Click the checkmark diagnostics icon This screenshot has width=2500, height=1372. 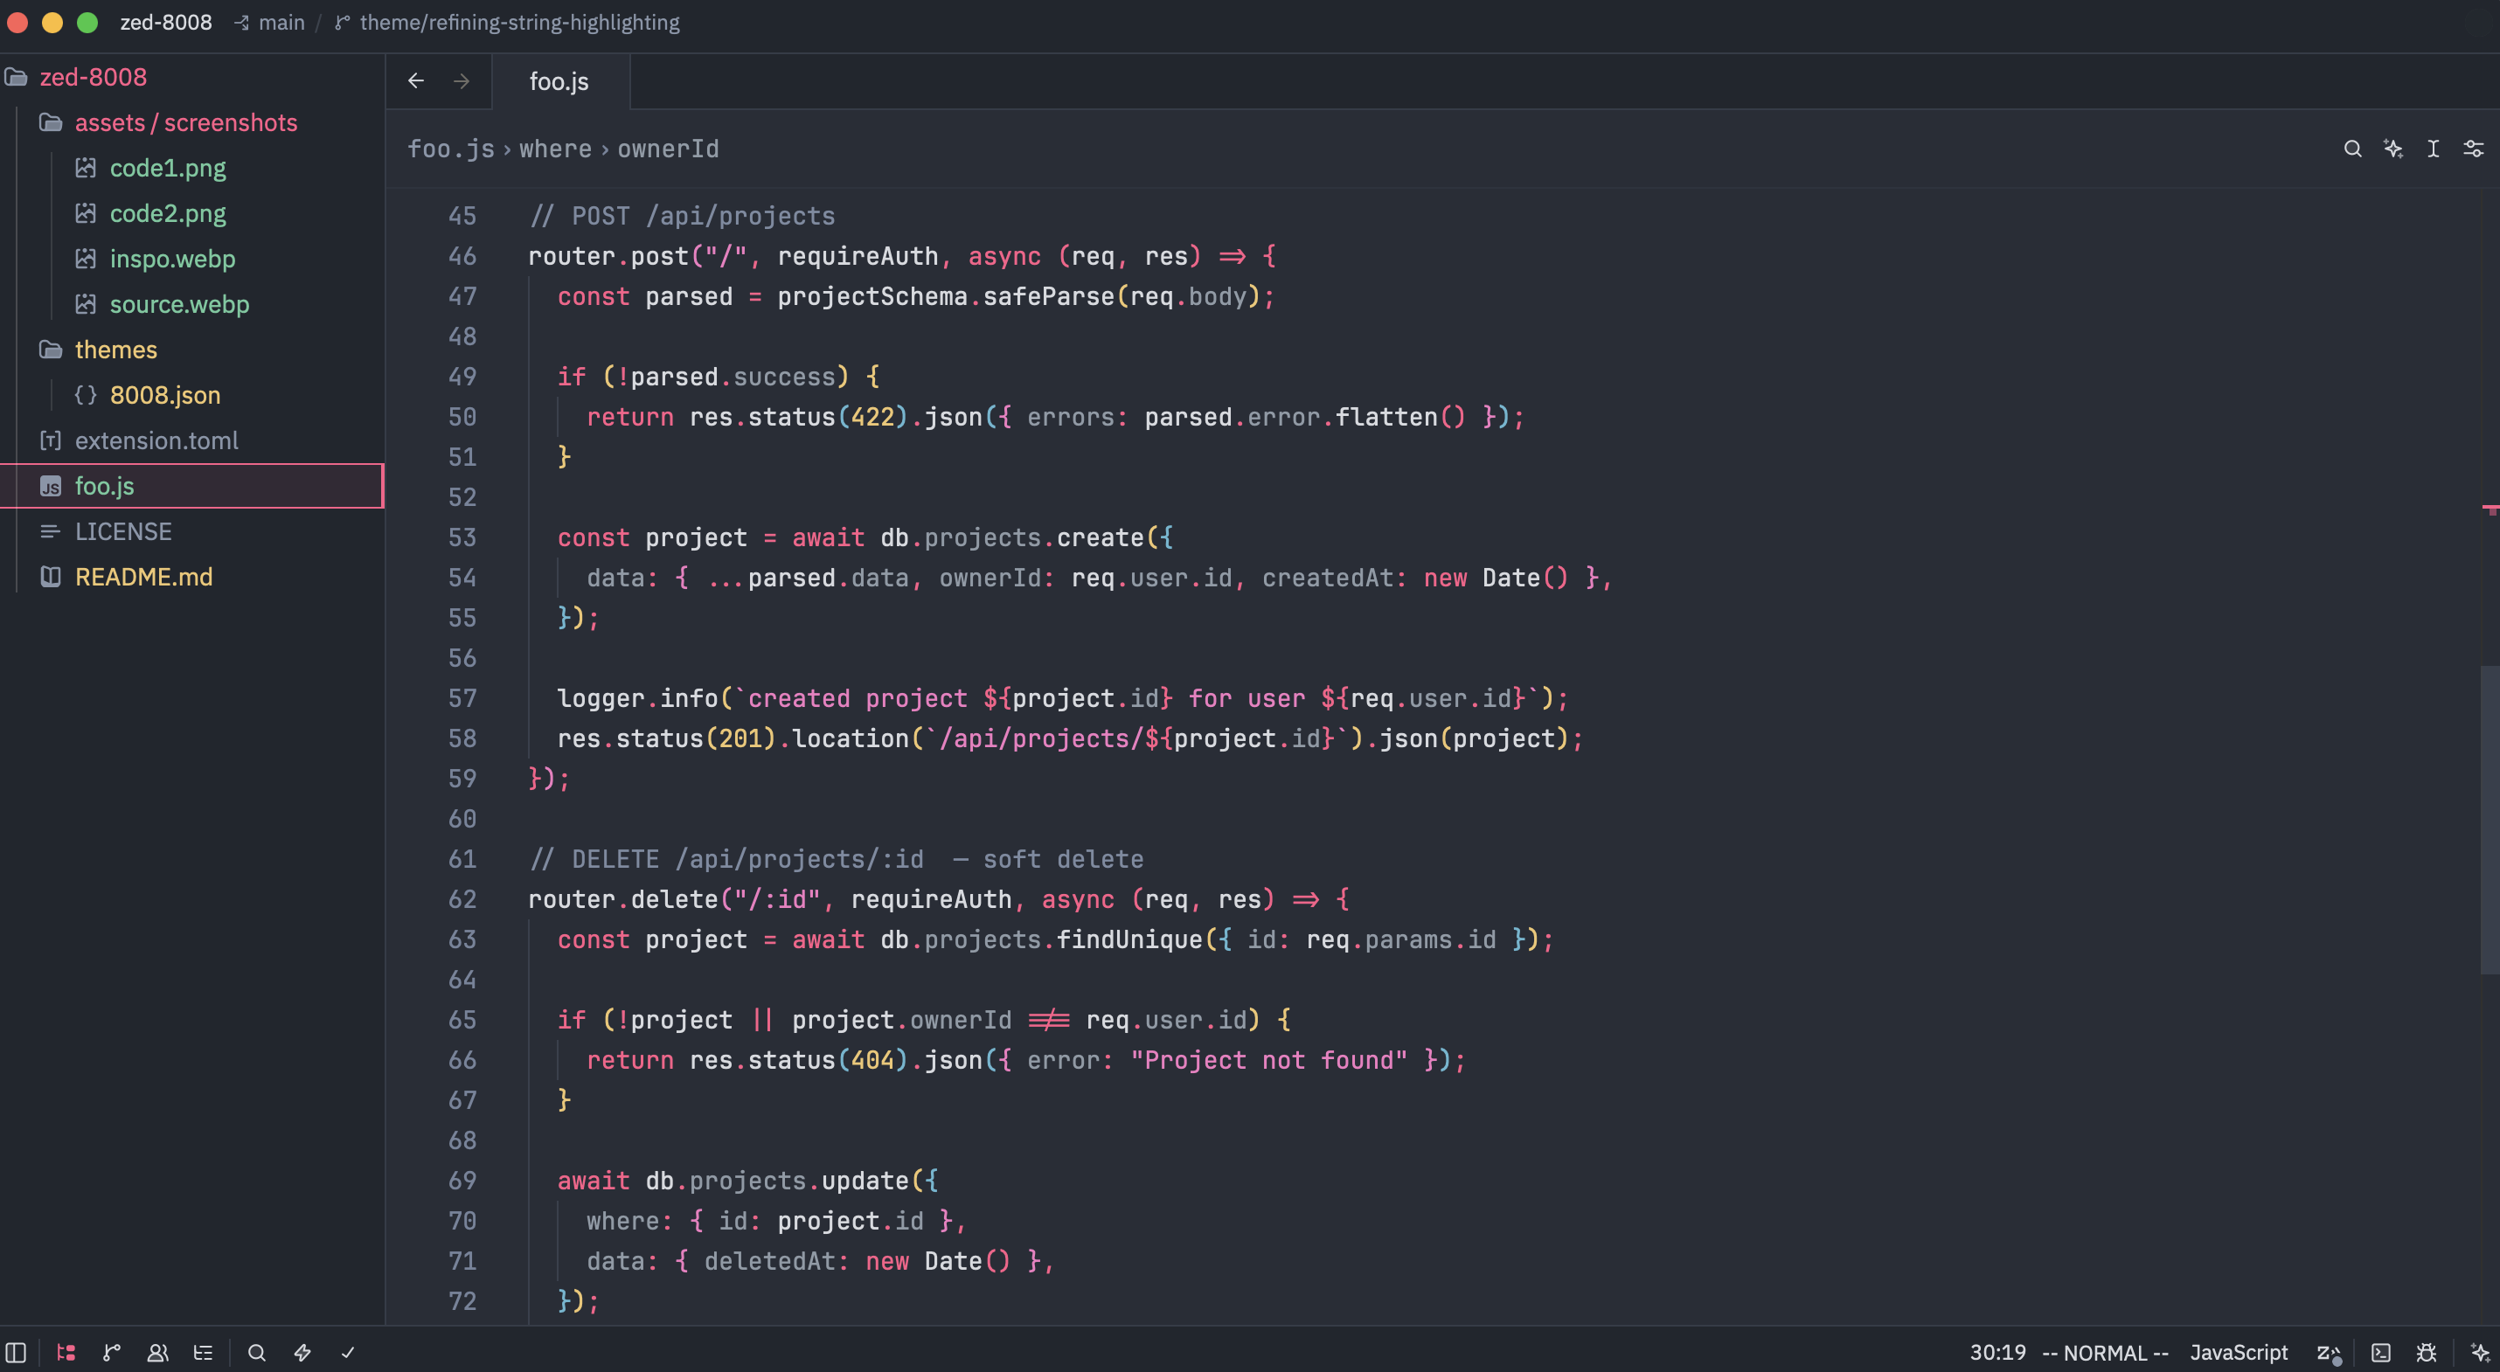coord(347,1352)
